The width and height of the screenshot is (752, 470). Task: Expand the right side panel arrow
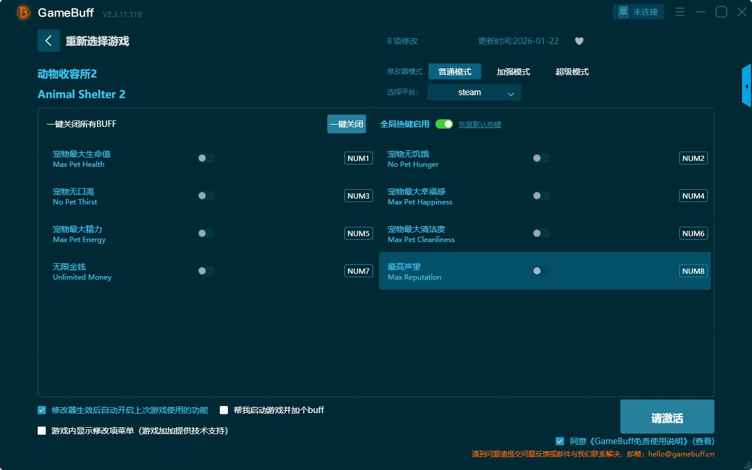(x=747, y=86)
